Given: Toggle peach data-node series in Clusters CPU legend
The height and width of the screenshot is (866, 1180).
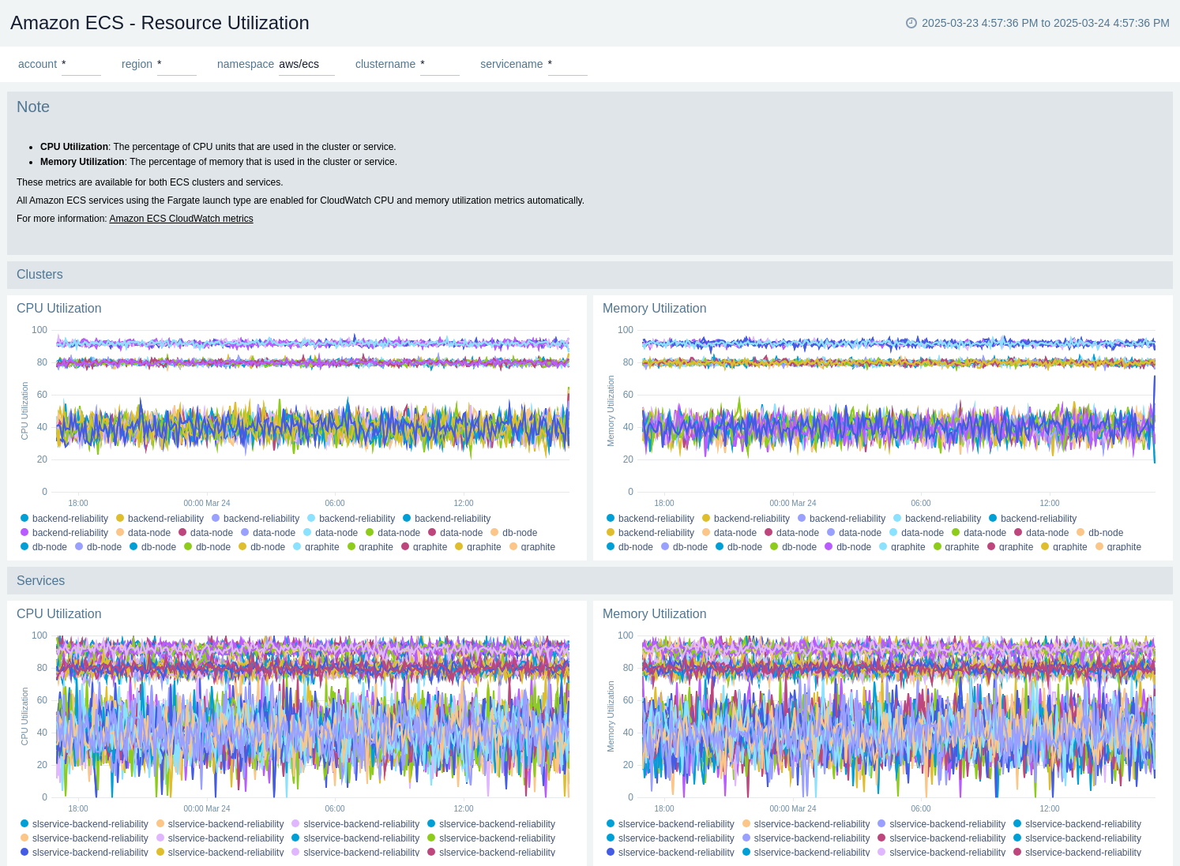Looking at the screenshot, I should pos(143,533).
